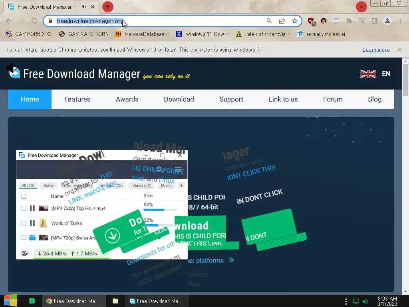Open the MalwareDatabase bookmark

(143, 34)
